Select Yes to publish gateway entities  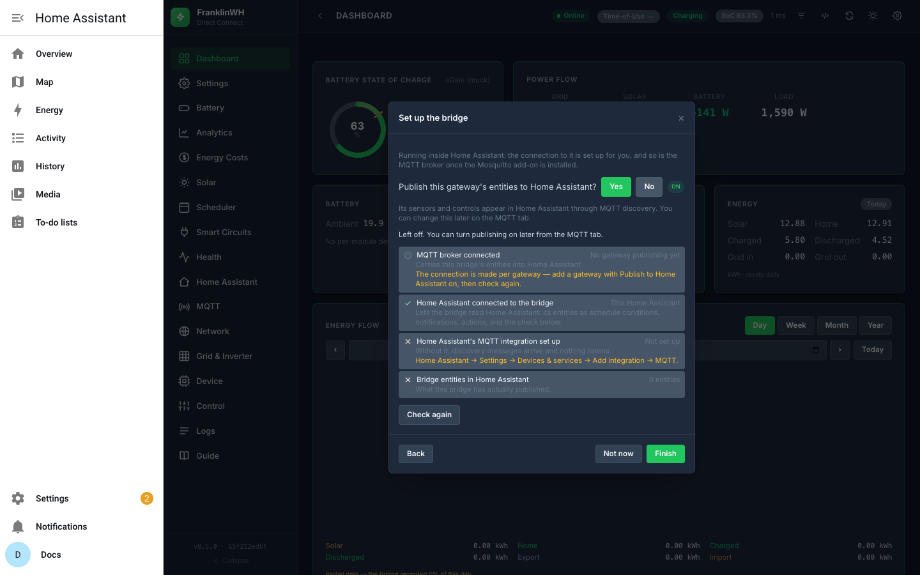click(616, 187)
